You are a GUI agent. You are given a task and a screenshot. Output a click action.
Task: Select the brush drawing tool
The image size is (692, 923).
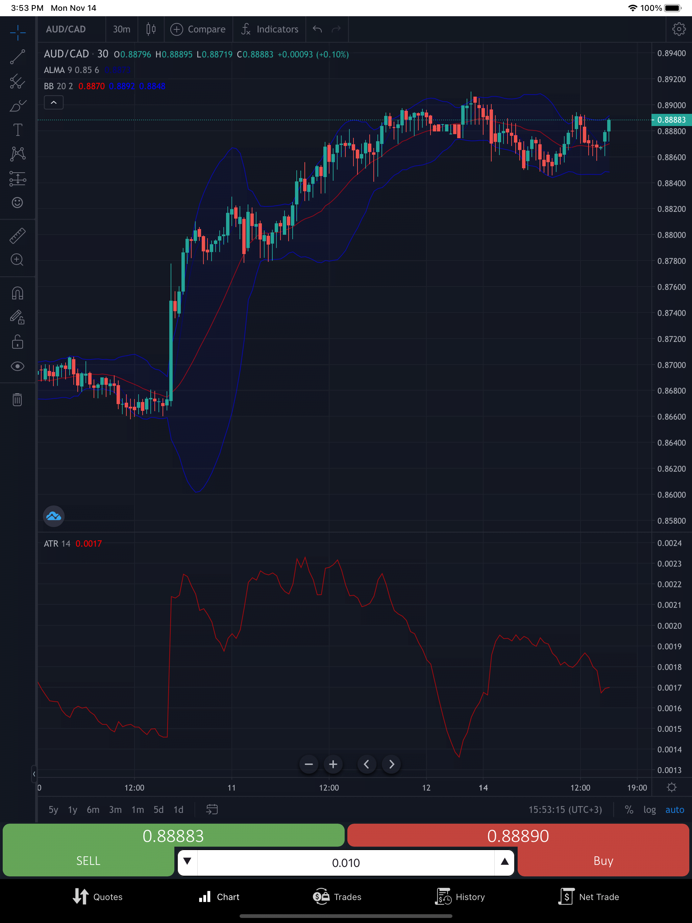coord(18,106)
